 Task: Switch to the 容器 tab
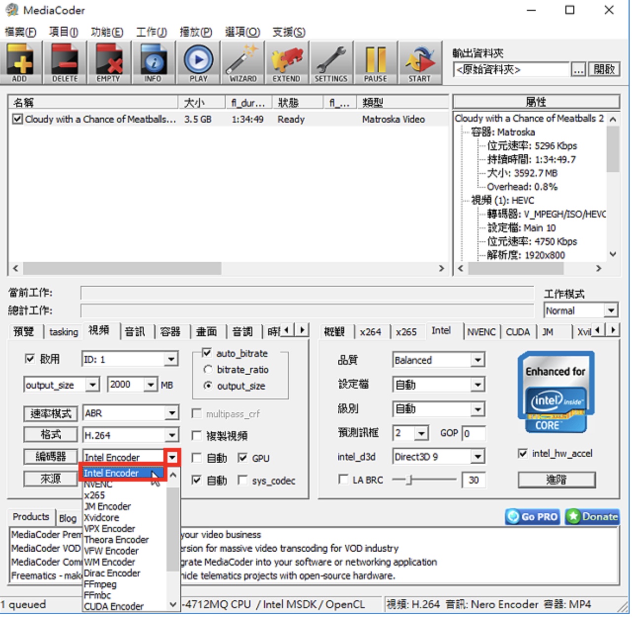170,332
